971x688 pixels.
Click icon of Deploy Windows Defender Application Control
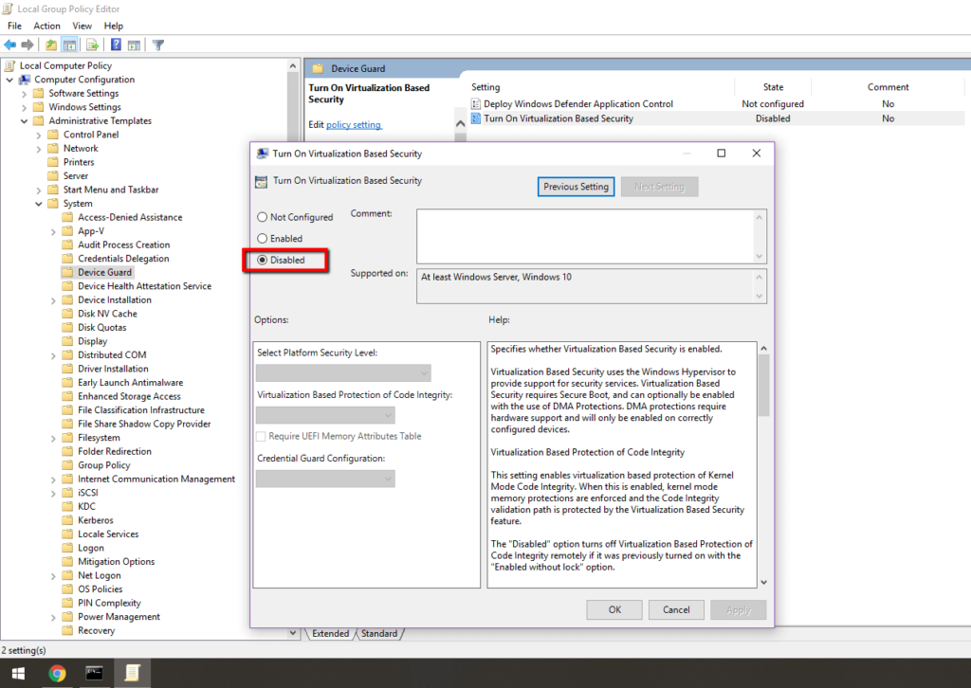pos(476,104)
